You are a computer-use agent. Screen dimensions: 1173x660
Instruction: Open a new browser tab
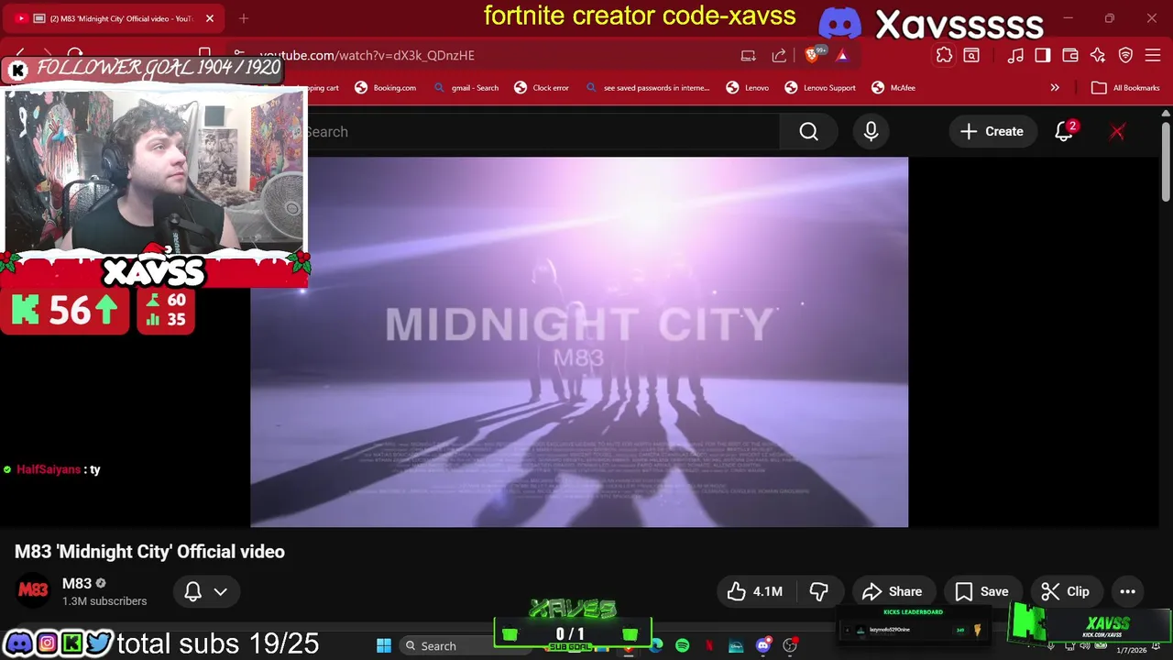(244, 18)
